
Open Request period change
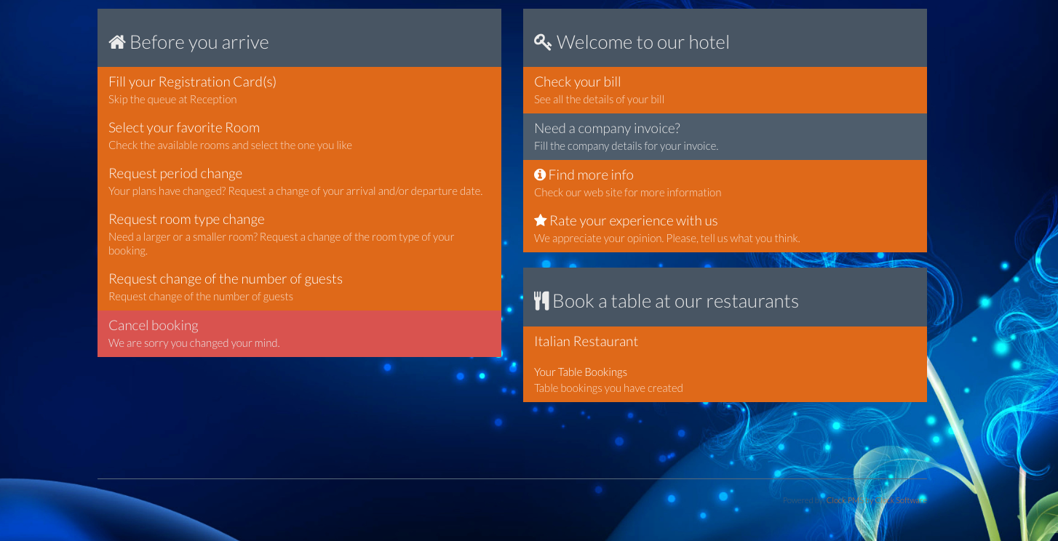click(x=299, y=182)
